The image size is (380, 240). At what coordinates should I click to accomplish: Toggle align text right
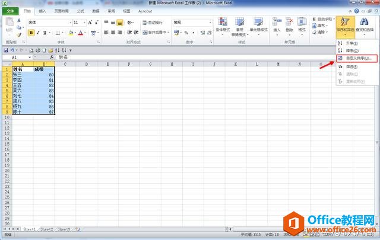click(x=120, y=33)
